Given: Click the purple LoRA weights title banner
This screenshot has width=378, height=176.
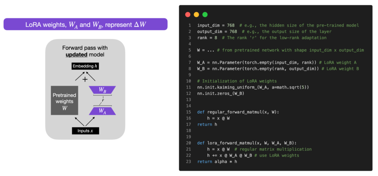Looking at the screenshot, I should pos(85,24).
